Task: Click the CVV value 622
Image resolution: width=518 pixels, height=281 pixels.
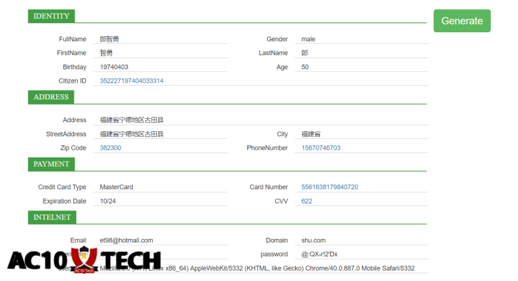Action: coord(306,201)
